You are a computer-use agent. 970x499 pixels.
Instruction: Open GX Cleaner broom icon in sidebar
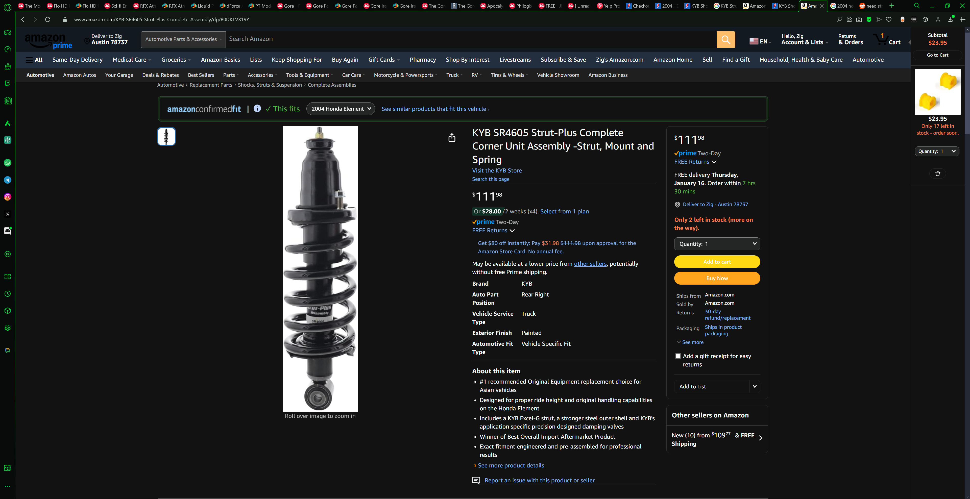click(x=8, y=67)
